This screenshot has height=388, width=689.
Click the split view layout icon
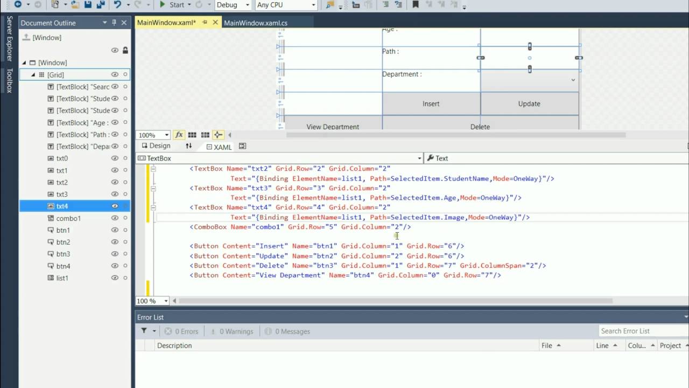tap(243, 146)
